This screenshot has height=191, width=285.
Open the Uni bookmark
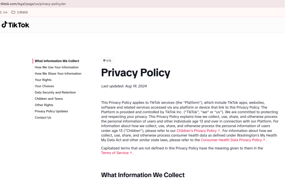4,12
